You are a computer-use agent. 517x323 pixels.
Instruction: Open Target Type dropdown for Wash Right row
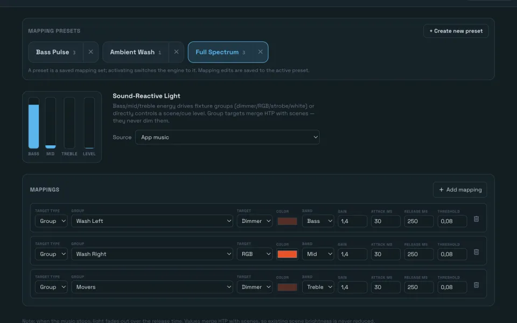pyautogui.click(x=51, y=254)
